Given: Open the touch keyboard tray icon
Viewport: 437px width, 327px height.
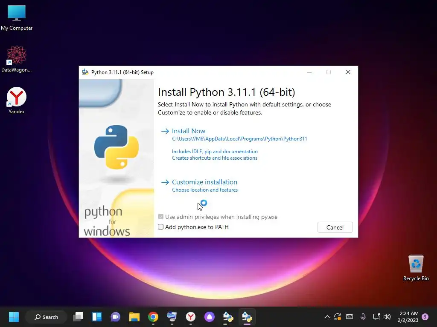Looking at the screenshot, I should [x=350, y=317].
